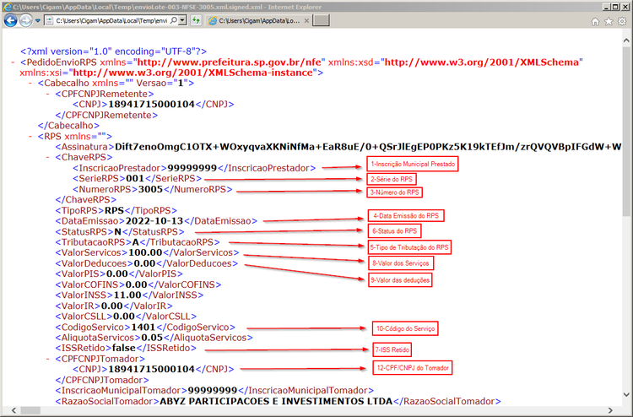Click the horizontal scrollbar left arrow

14,410
